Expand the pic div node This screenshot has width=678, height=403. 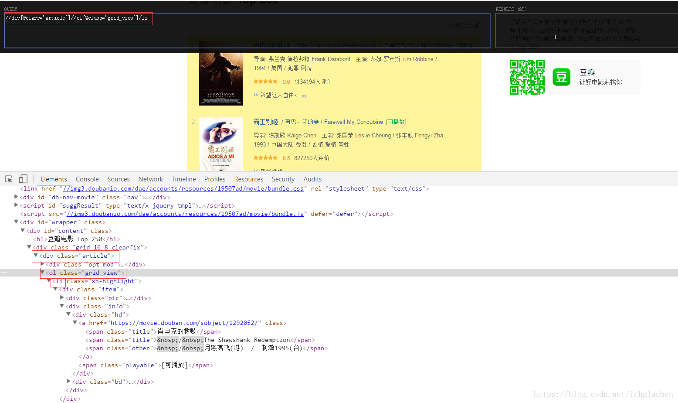pos(62,297)
